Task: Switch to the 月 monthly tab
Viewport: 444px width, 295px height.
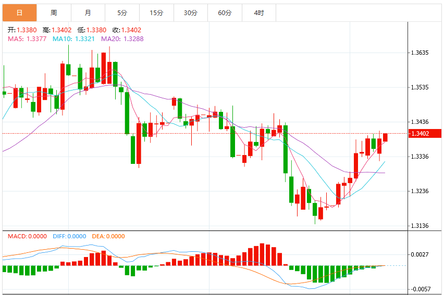Action: pos(88,12)
